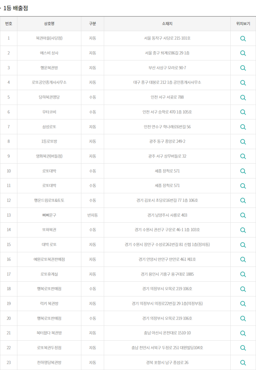
Task: View location of 럭키 복권방
Action: pos(243,304)
